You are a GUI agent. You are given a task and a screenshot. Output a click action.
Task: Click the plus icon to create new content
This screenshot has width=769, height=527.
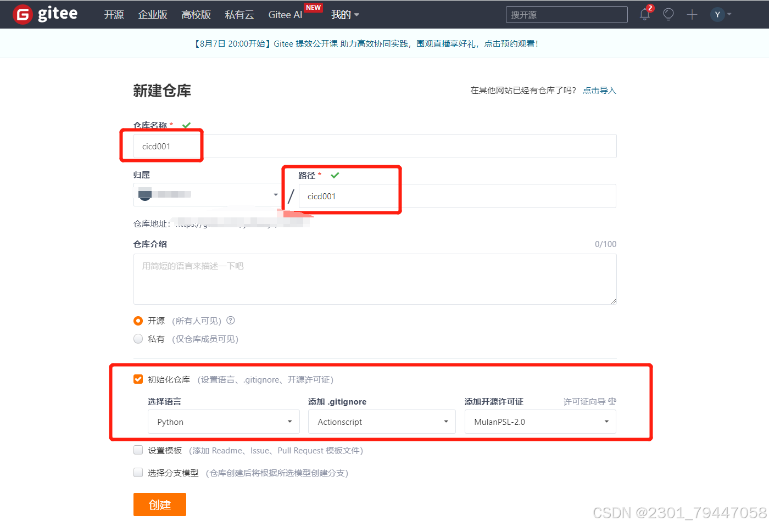pos(692,14)
